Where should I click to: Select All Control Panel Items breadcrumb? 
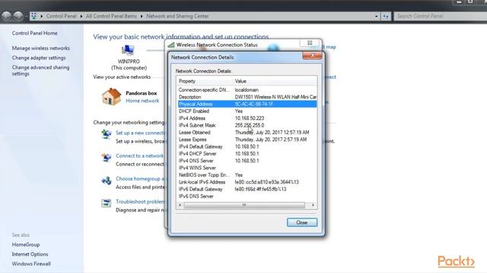click(x=111, y=16)
